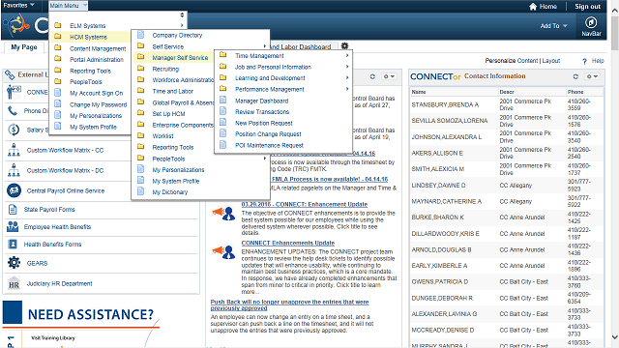Screen dimensions: 619x348
Task: Click the Health Benefits Forms icon
Action: point(13,245)
